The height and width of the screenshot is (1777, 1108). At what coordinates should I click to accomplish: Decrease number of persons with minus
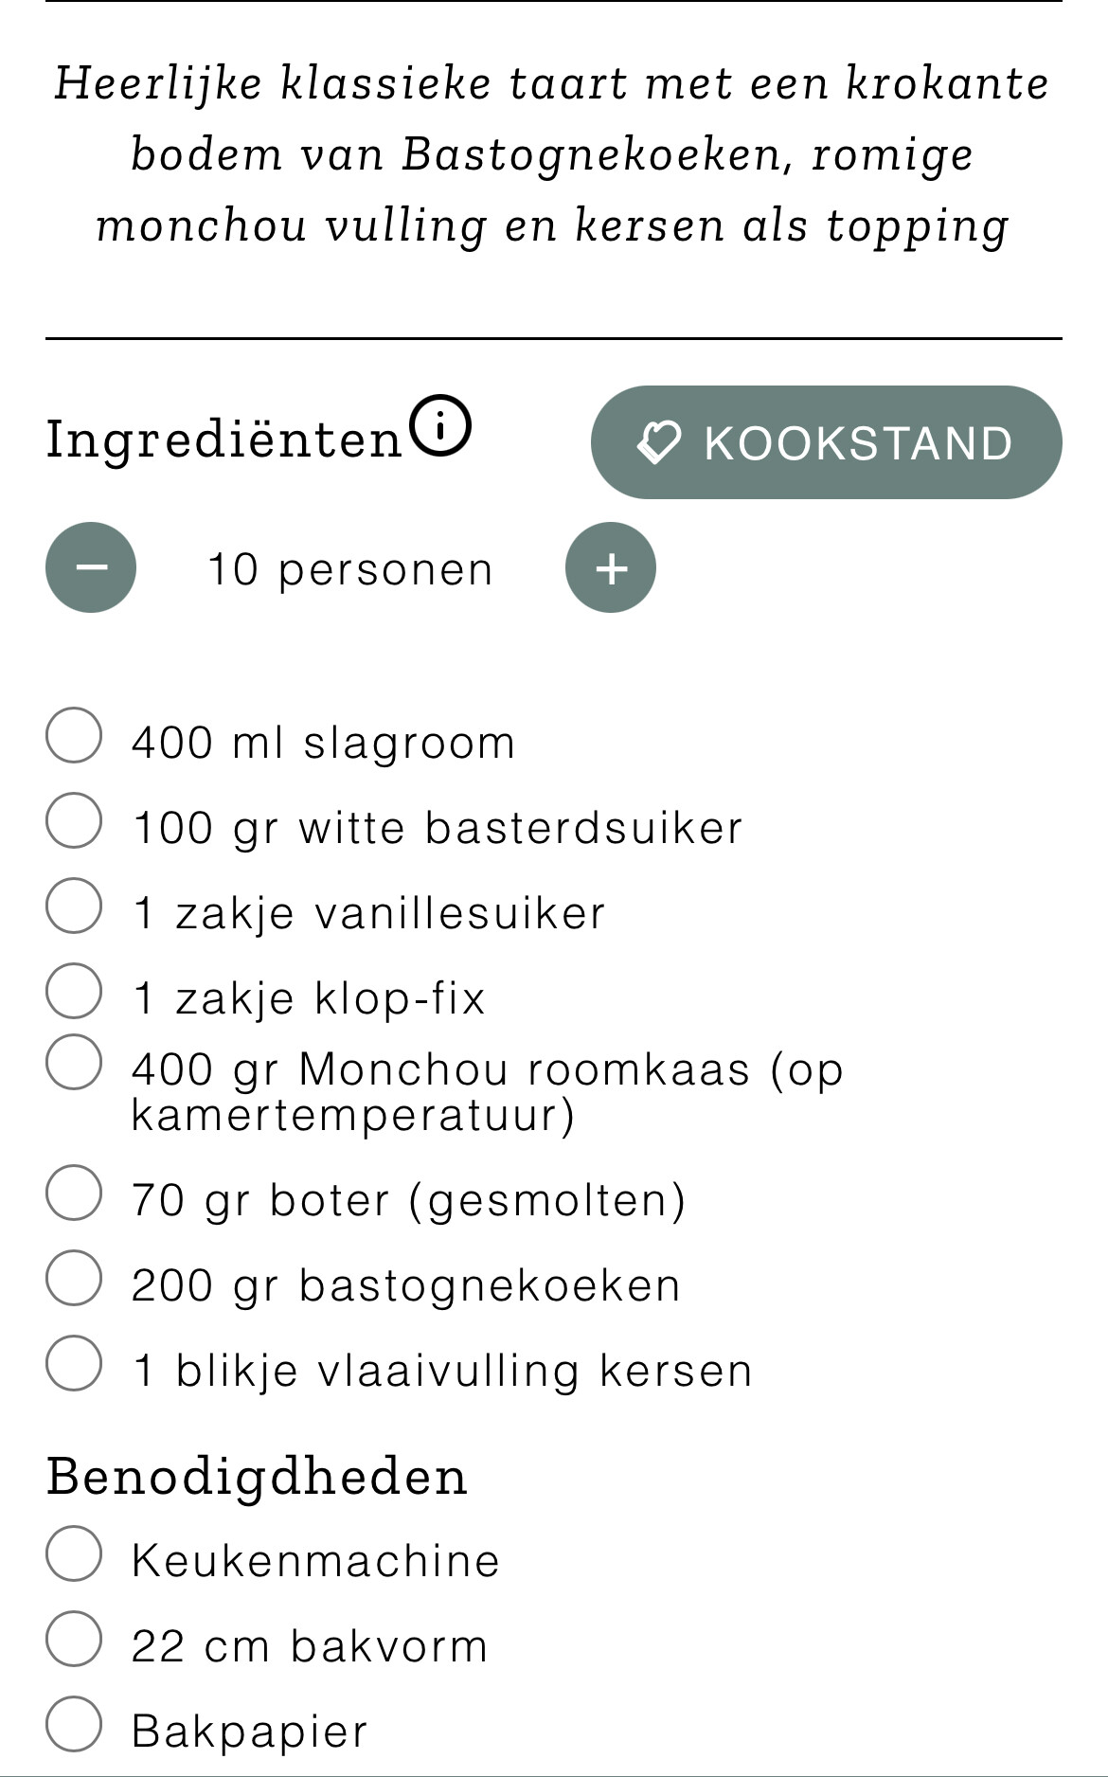click(91, 567)
